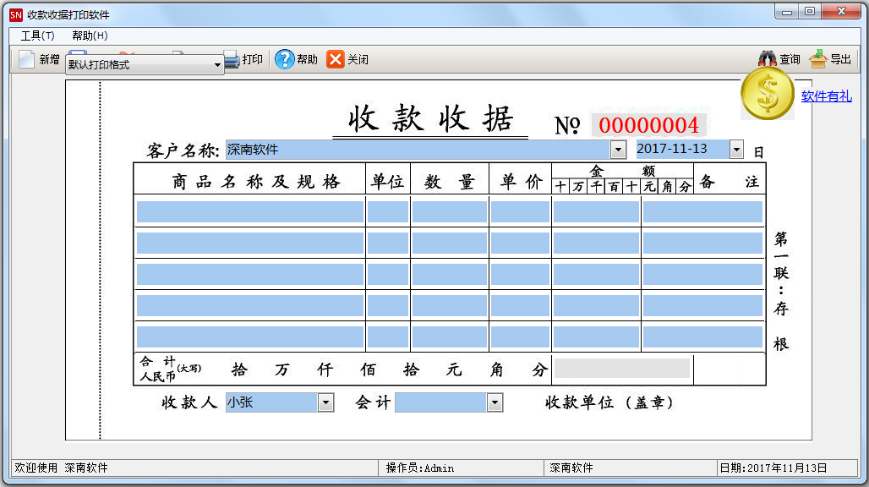This screenshot has width=869, height=487.
Task: Click the gold dollar coin icon
Action: tap(767, 95)
